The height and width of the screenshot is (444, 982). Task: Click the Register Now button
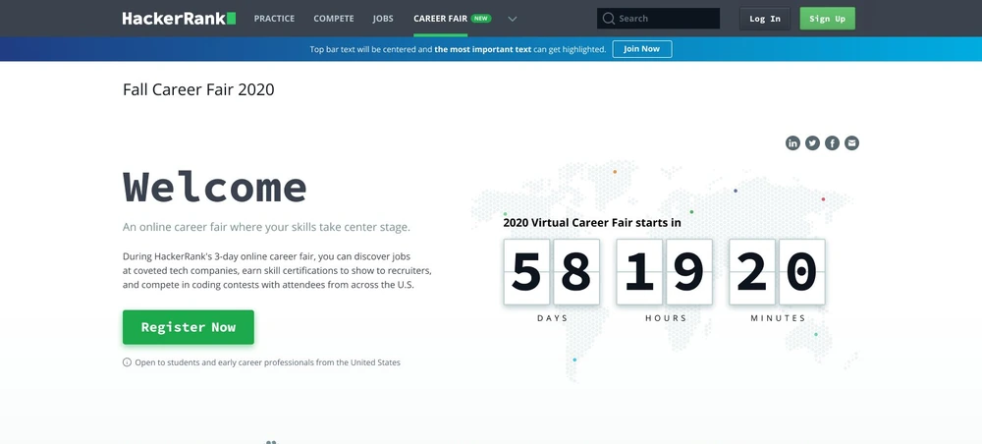189,327
